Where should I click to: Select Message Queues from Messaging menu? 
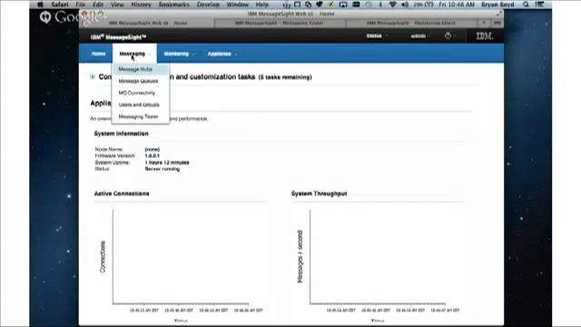tap(141, 81)
